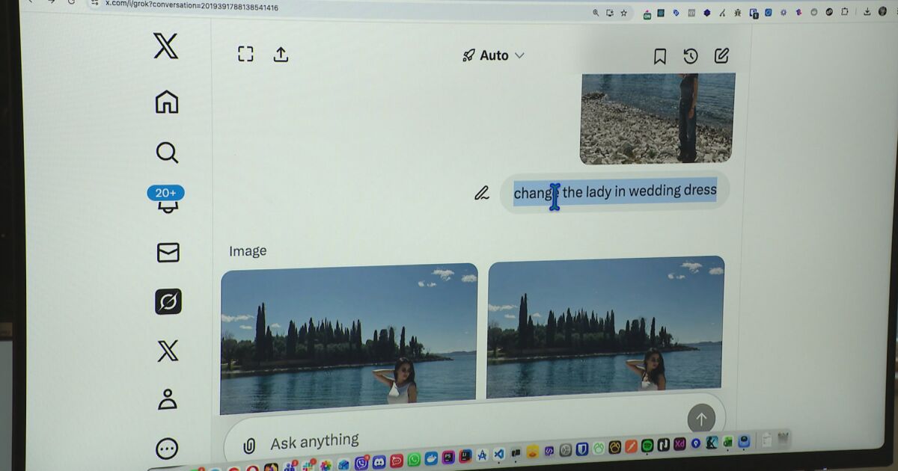Expand the Auto mode dropdown
The width and height of the screenshot is (898, 471).
(494, 55)
